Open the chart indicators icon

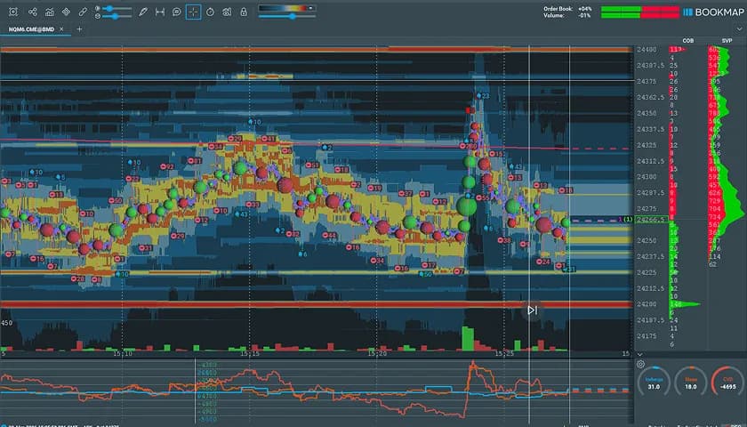tap(49, 12)
